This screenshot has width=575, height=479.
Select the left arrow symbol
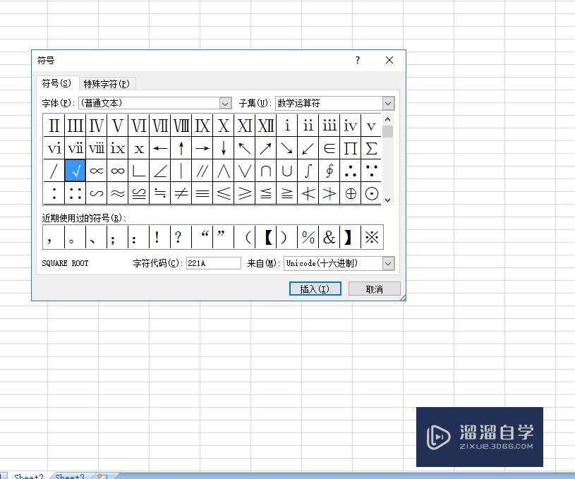click(160, 148)
